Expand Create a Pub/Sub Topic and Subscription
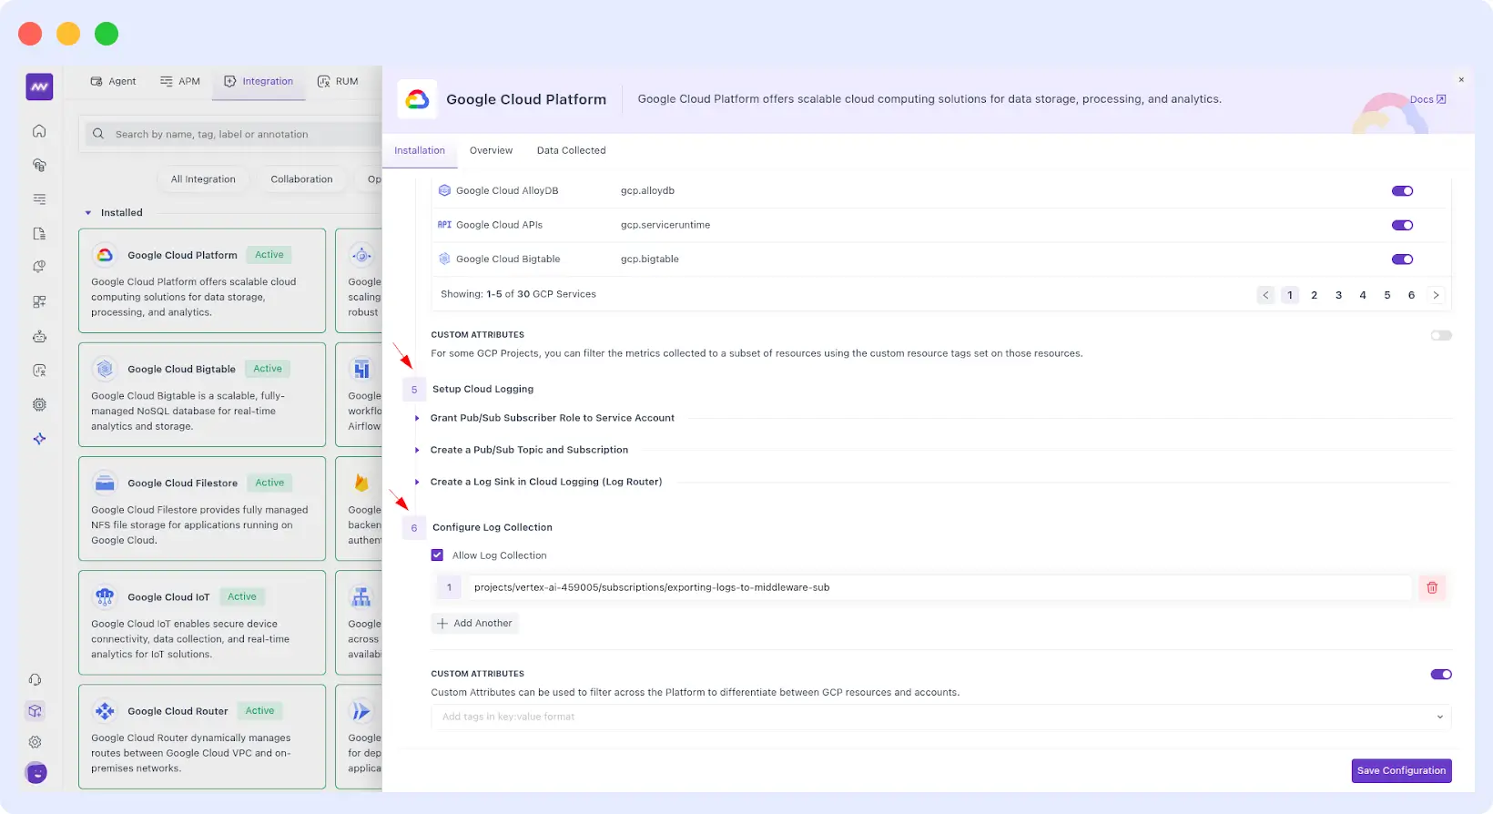The height and width of the screenshot is (814, 1493). [530, 450]
